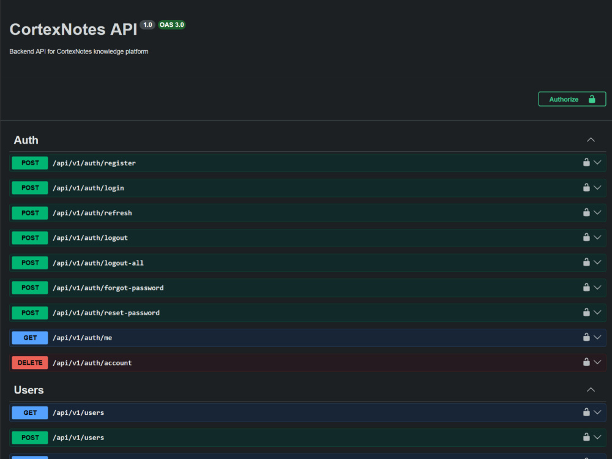Collapse the Auth section
Screen dimensions: 612x459
pos(591,140)
